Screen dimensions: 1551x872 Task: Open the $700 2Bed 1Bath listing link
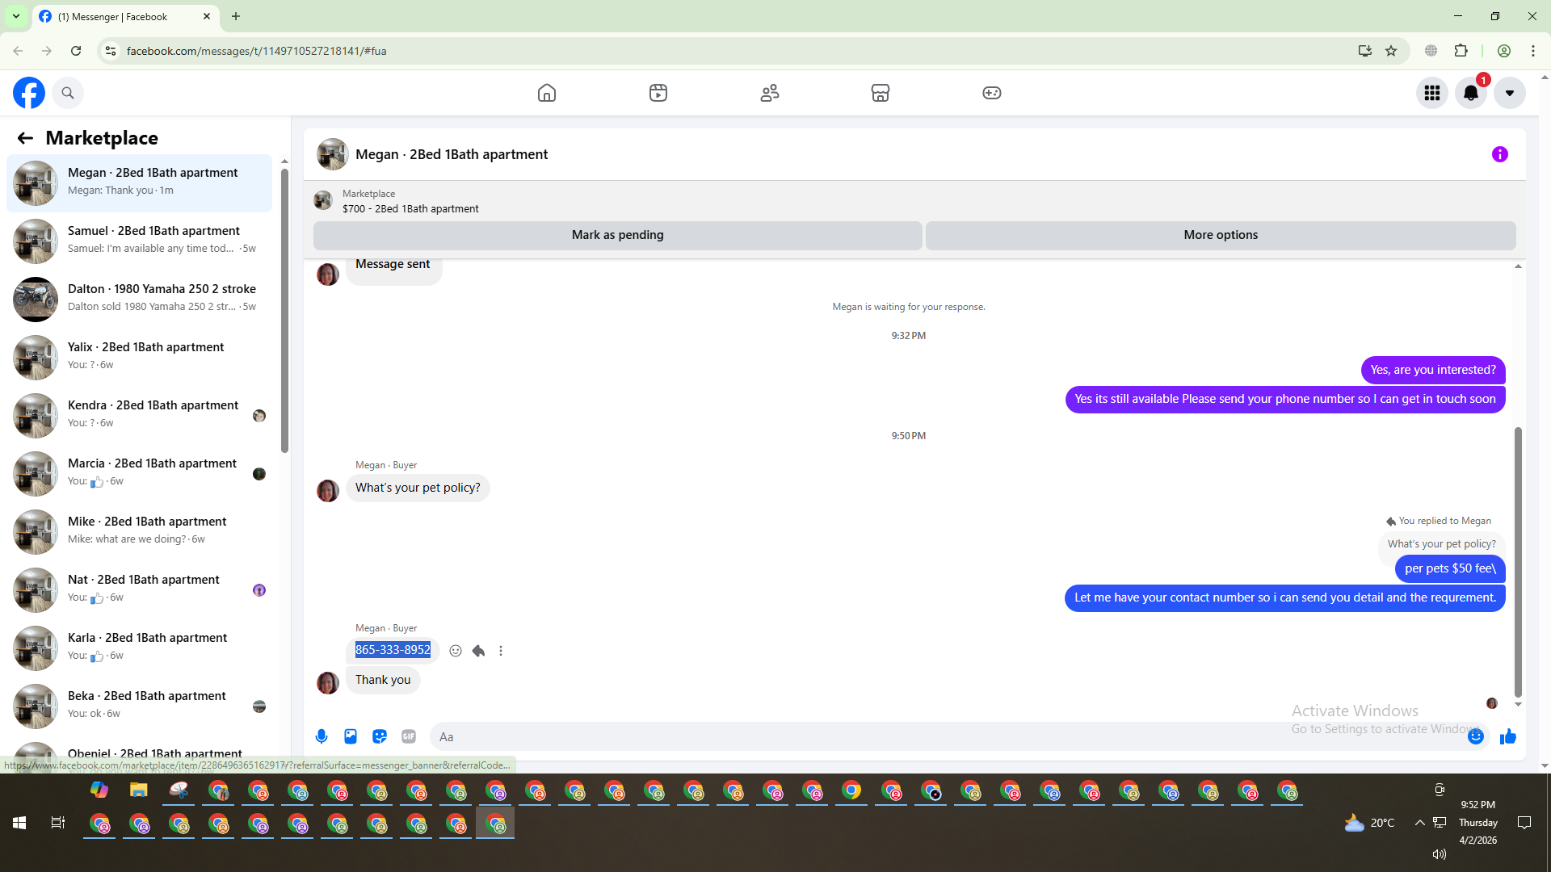tap(410, 208)
